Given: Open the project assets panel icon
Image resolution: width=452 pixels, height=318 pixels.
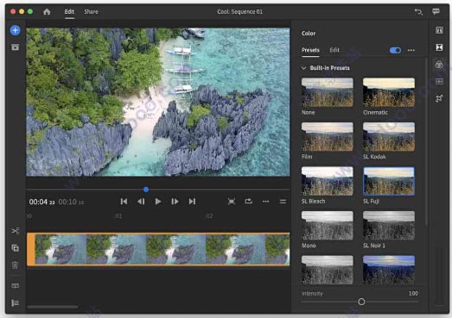Looking at the screenshot, I should tap(16, 47).
